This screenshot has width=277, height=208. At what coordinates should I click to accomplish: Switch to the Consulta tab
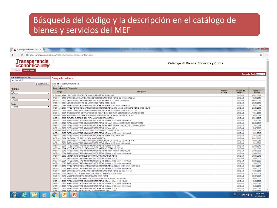tap(16, 70)
